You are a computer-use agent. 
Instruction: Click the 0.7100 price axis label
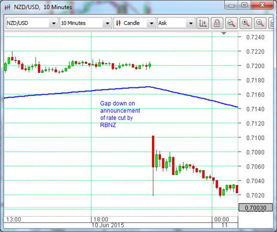tap(256, 138)
